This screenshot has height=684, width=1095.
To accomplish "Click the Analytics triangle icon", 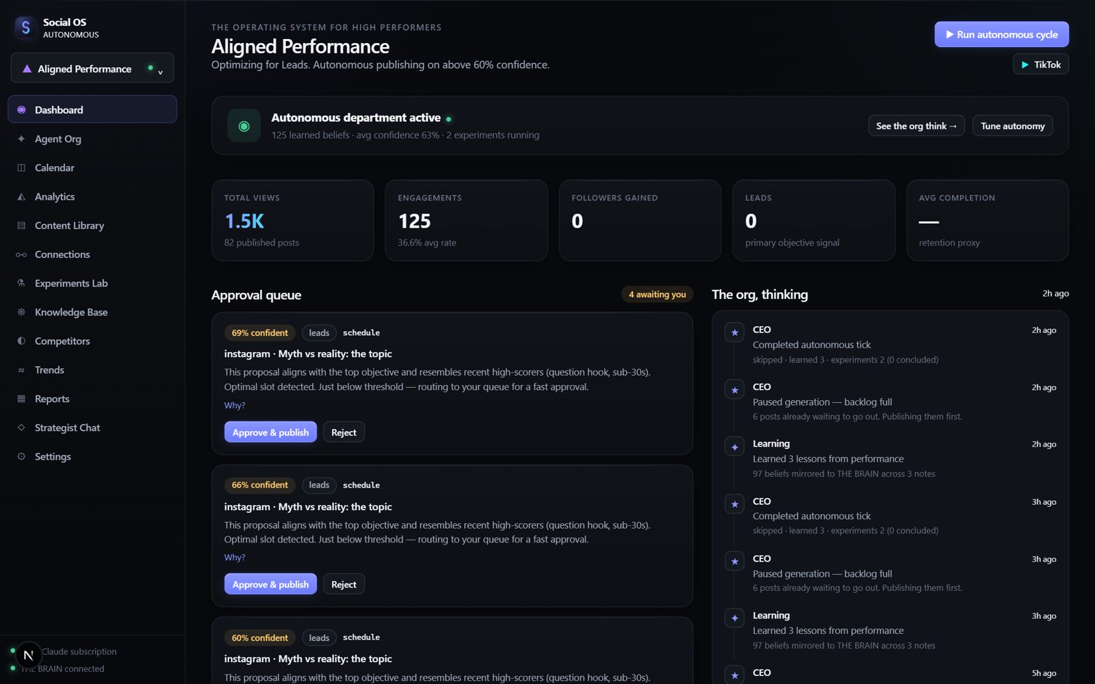I will coord(21,196).
